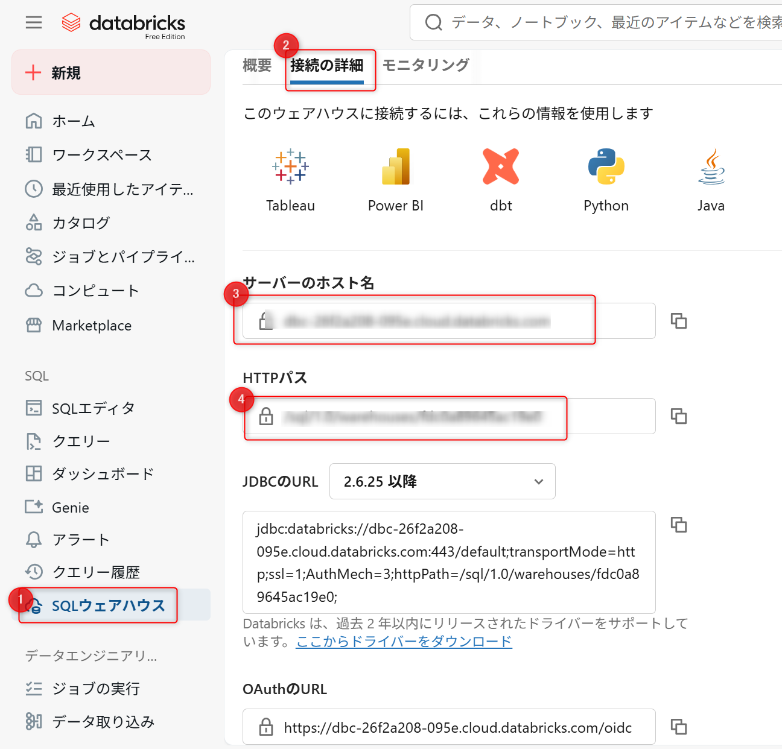Open the JDBC driver version dropdown
Image resolution: width=782 pixels, height=749 pixels.
point(442,481)
